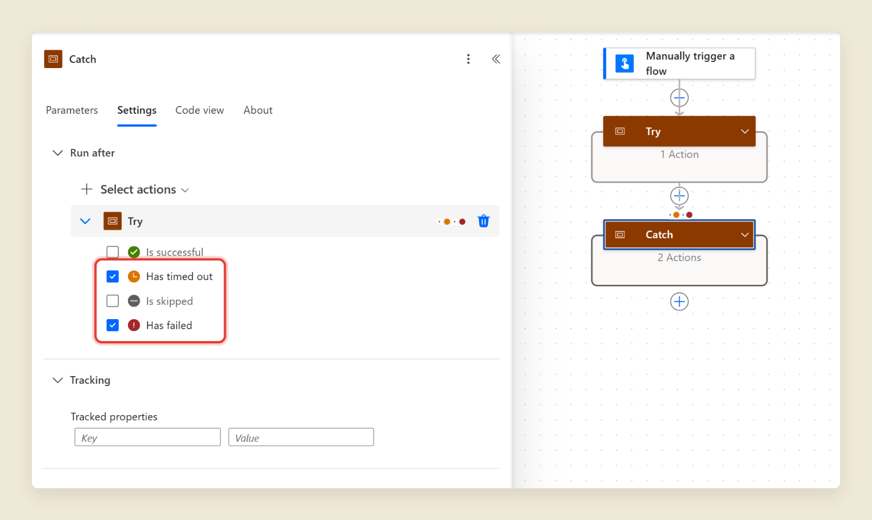
Task: Uncheck the Has failed checkbox
Action: [112, 325]
